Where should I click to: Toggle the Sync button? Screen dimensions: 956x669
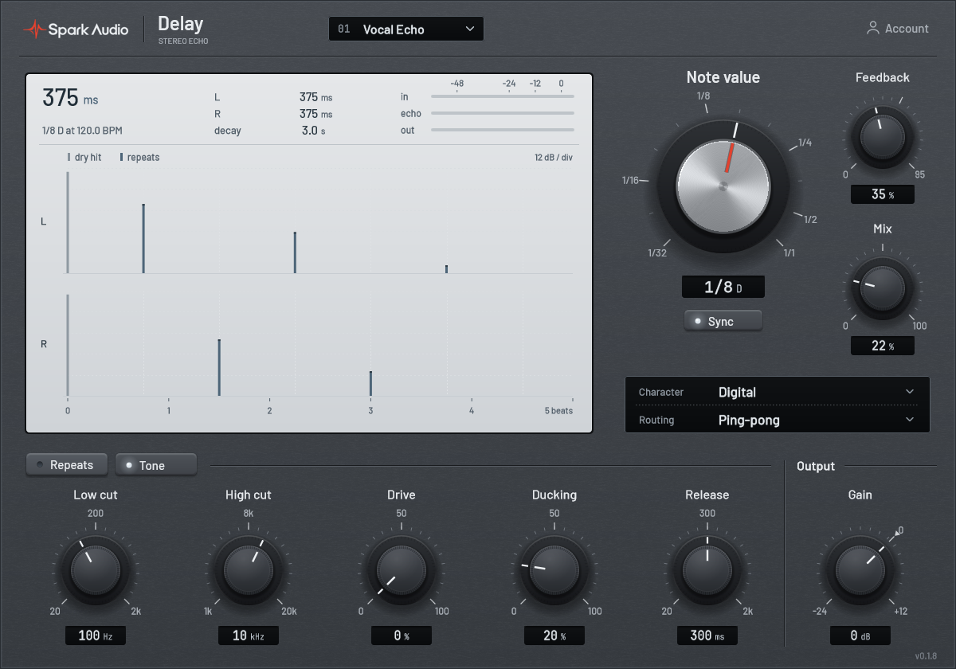pos(723,321)
